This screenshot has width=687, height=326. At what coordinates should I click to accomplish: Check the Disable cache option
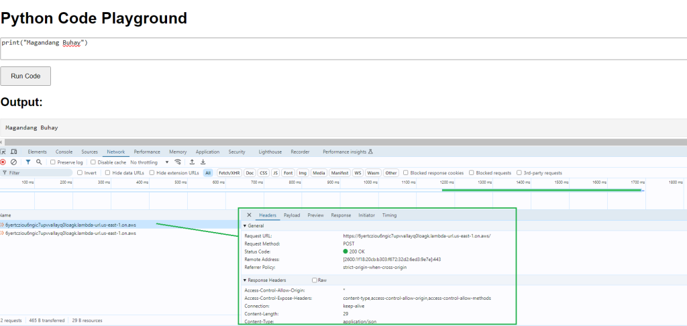(94, 162)
